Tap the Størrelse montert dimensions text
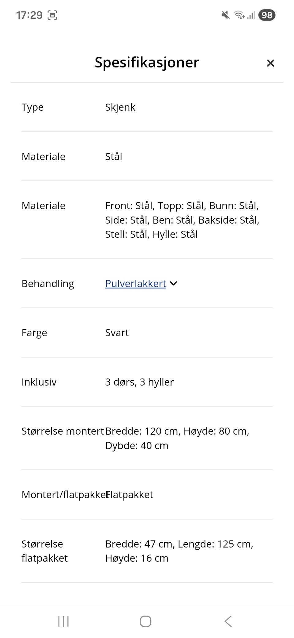Image resolution: width=294 pixels, height=638 pixels. (177, 438)
